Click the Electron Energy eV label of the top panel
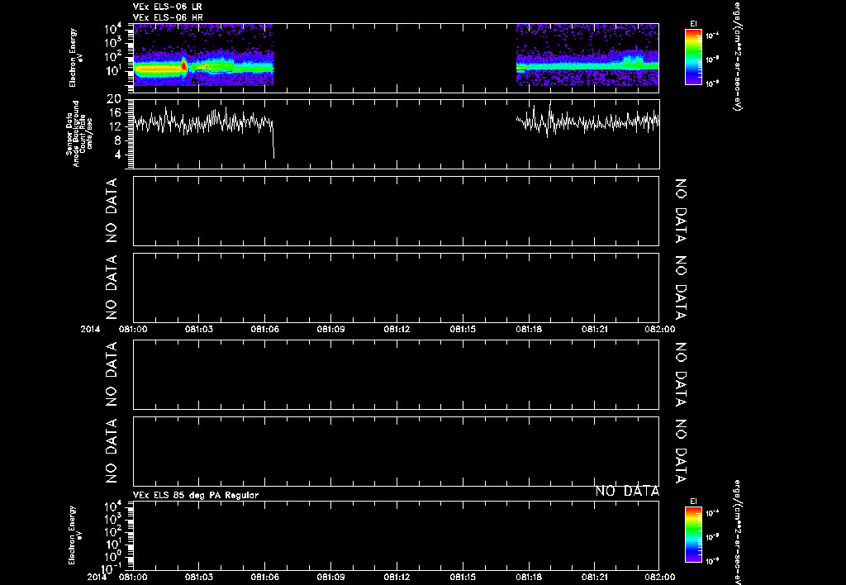This screenshot has width=846, height=585. point(75,58)
